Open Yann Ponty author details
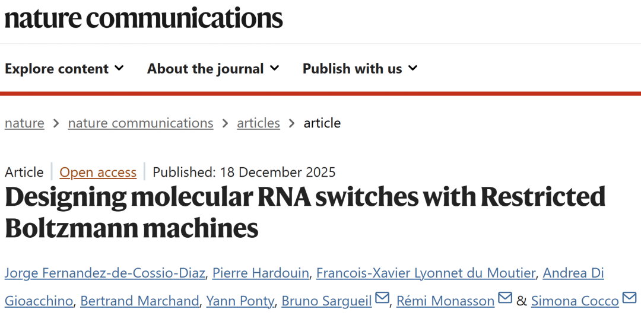641x322 pixels. pos(240,301)
